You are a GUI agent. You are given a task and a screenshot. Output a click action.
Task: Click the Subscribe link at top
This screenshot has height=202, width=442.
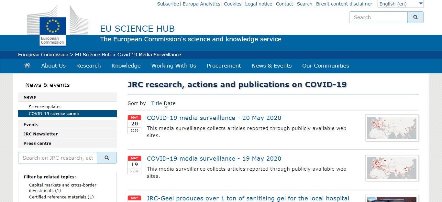point(168,4)
